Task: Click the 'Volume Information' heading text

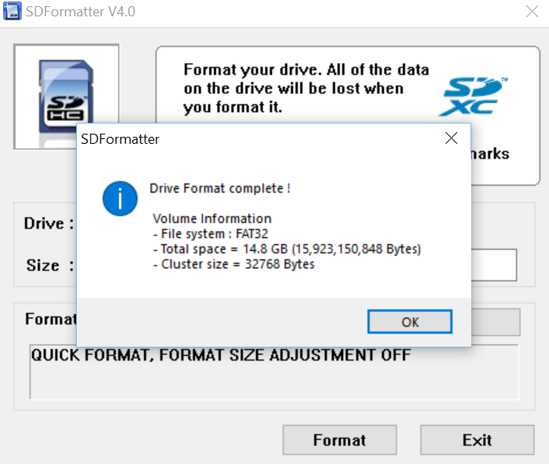Action: click(x=212, y=218)
